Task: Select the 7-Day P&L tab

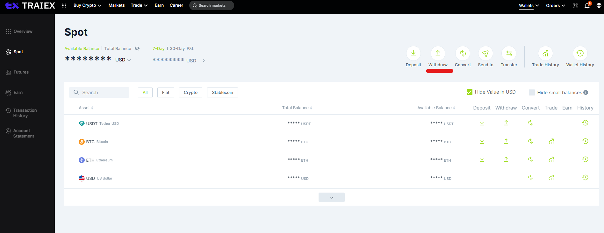Action: click(158, 48)
